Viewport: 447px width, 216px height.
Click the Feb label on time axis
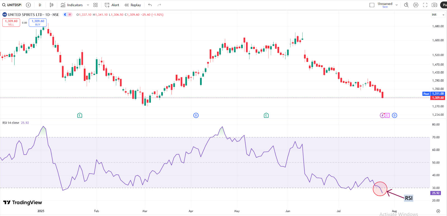tap(96, 211)
